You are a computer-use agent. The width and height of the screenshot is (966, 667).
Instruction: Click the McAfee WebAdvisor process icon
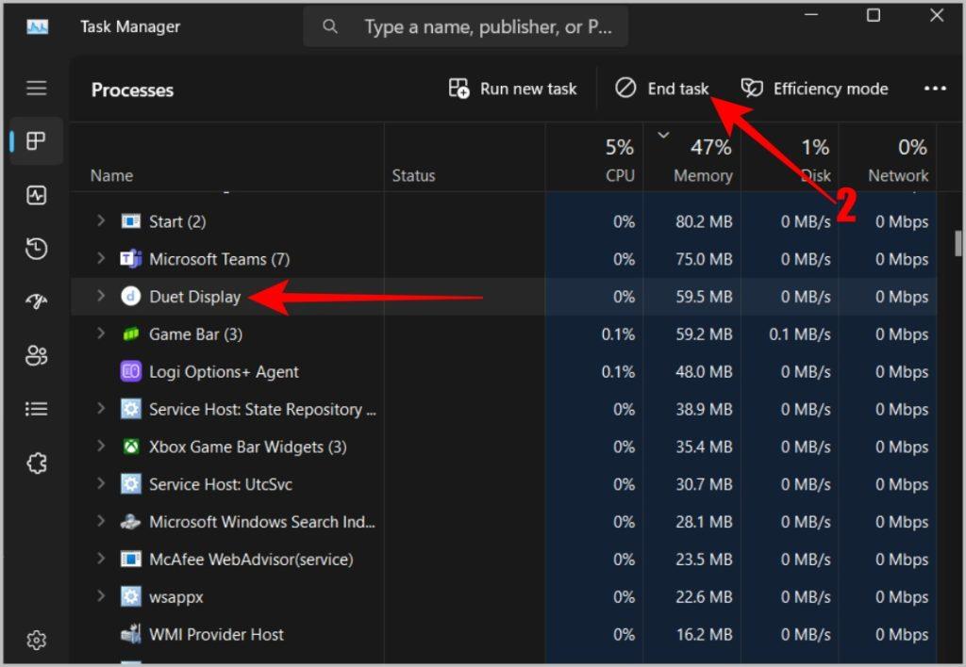pos(130,560)
